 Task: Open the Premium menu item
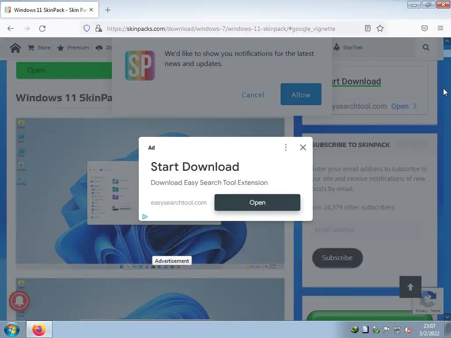(x=73, y=48)
